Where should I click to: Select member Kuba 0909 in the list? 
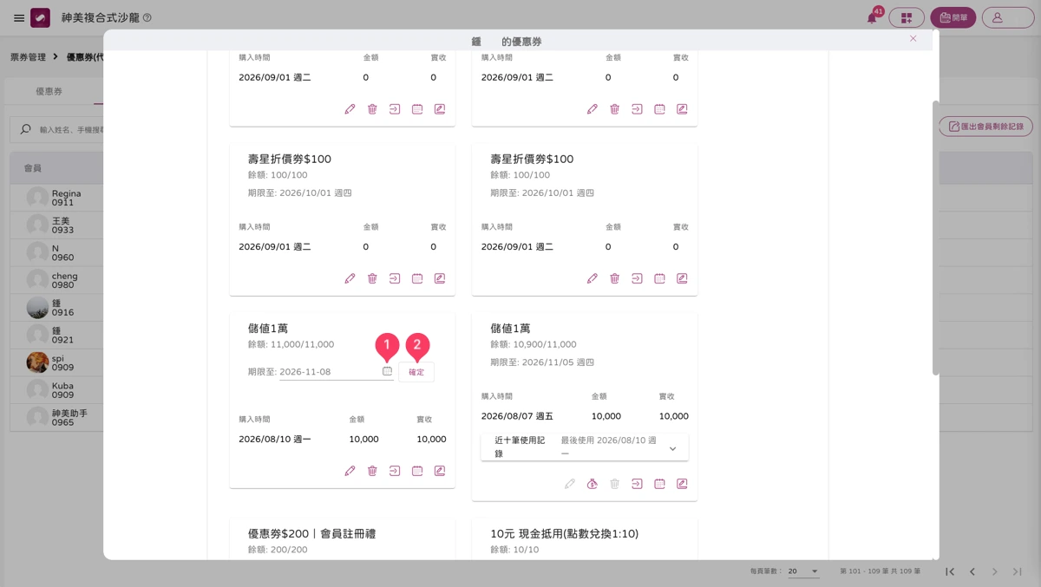click(56, 390)
